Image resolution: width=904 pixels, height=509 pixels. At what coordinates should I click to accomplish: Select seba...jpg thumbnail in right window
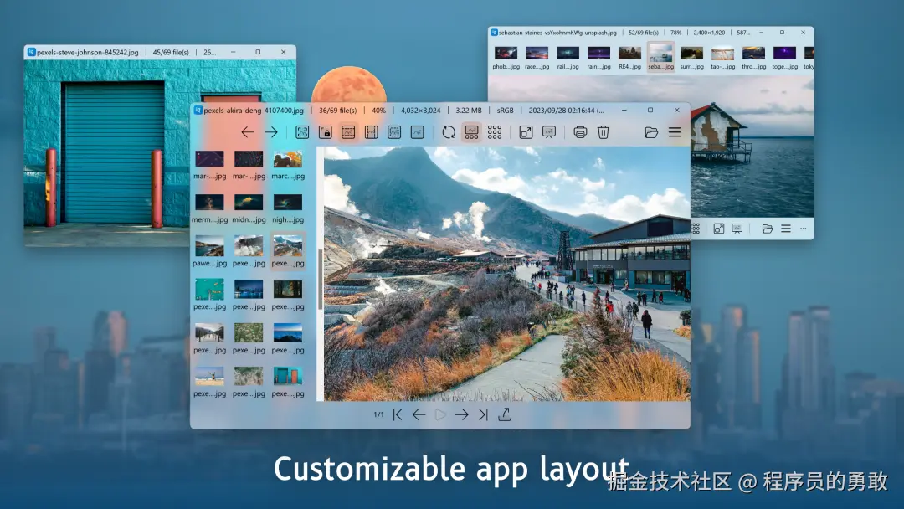(x=660, y=57)
